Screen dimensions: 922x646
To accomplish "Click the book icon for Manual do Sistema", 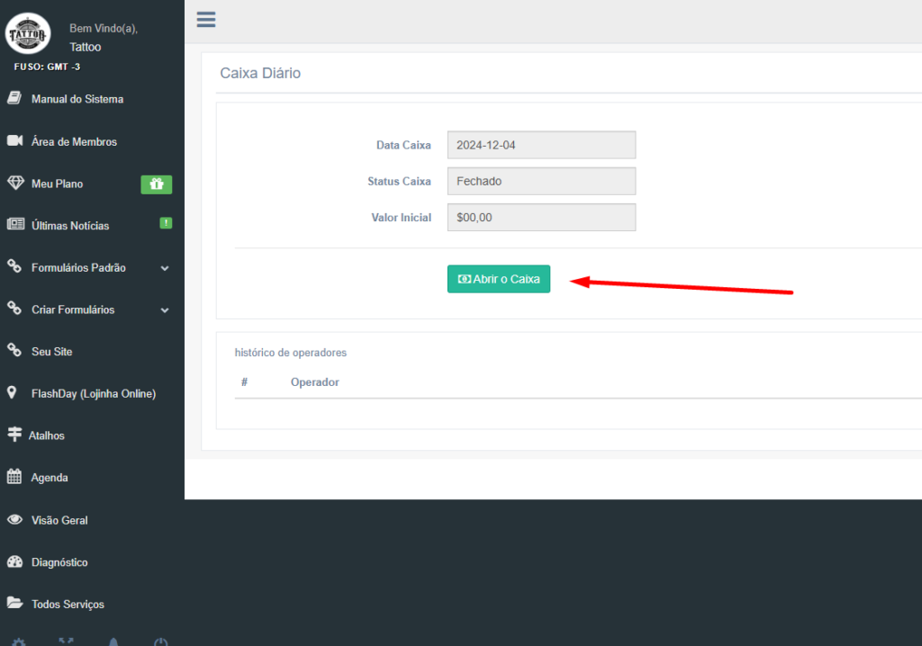I will pos(14,98).
